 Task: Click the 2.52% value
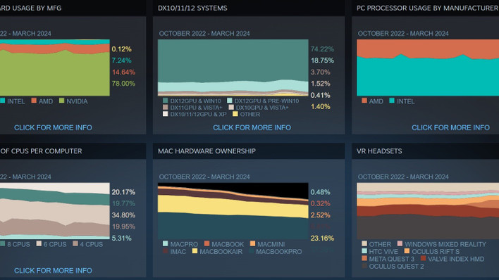click(321, 215)
